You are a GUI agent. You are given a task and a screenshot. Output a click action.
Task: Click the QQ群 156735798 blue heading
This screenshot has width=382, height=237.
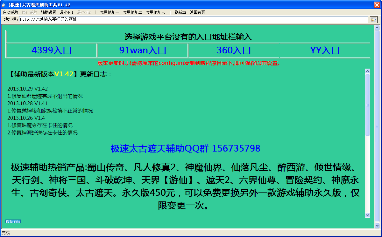point(186,148)
